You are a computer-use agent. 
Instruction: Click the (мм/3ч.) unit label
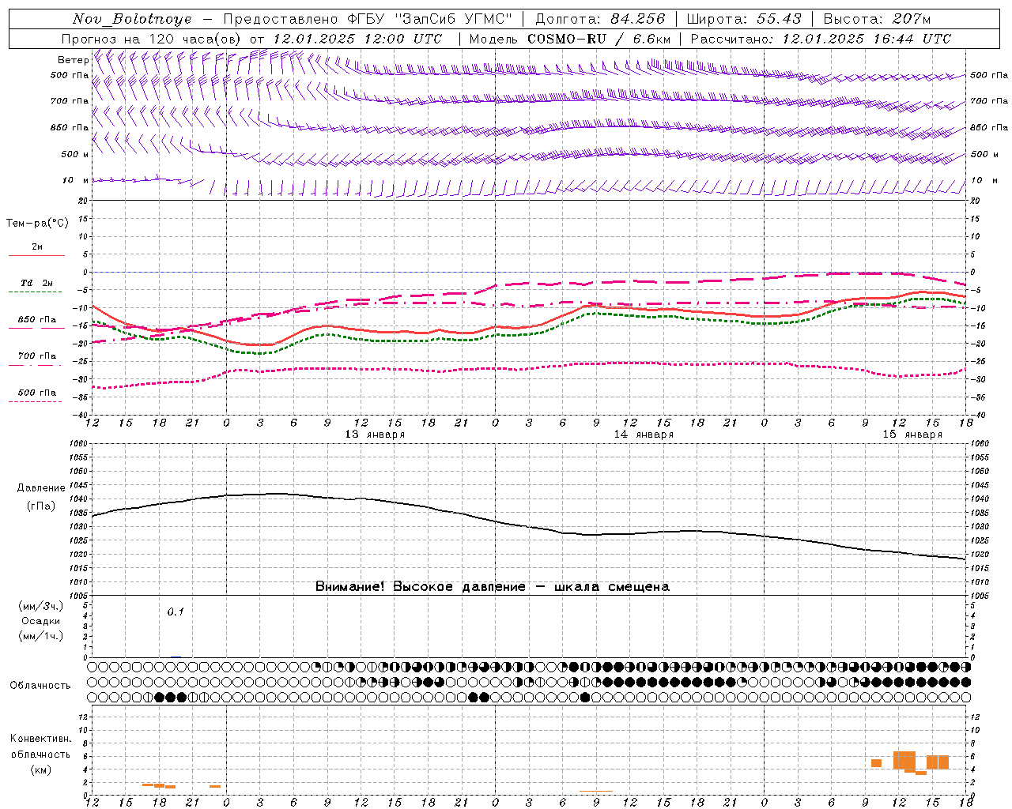point(40,606)
